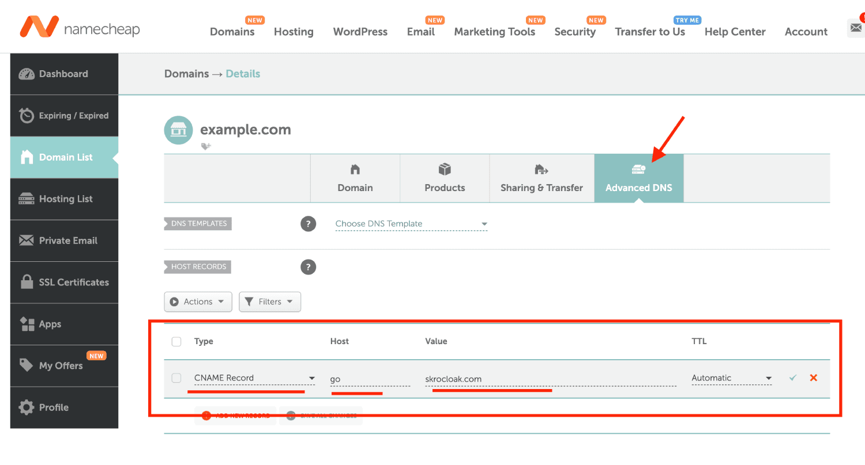Open My Offers in the sidebar
865x465 pixels.
point(64,365)
